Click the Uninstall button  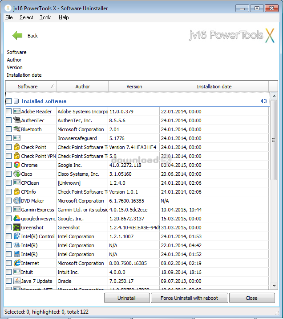pos(127,298)
